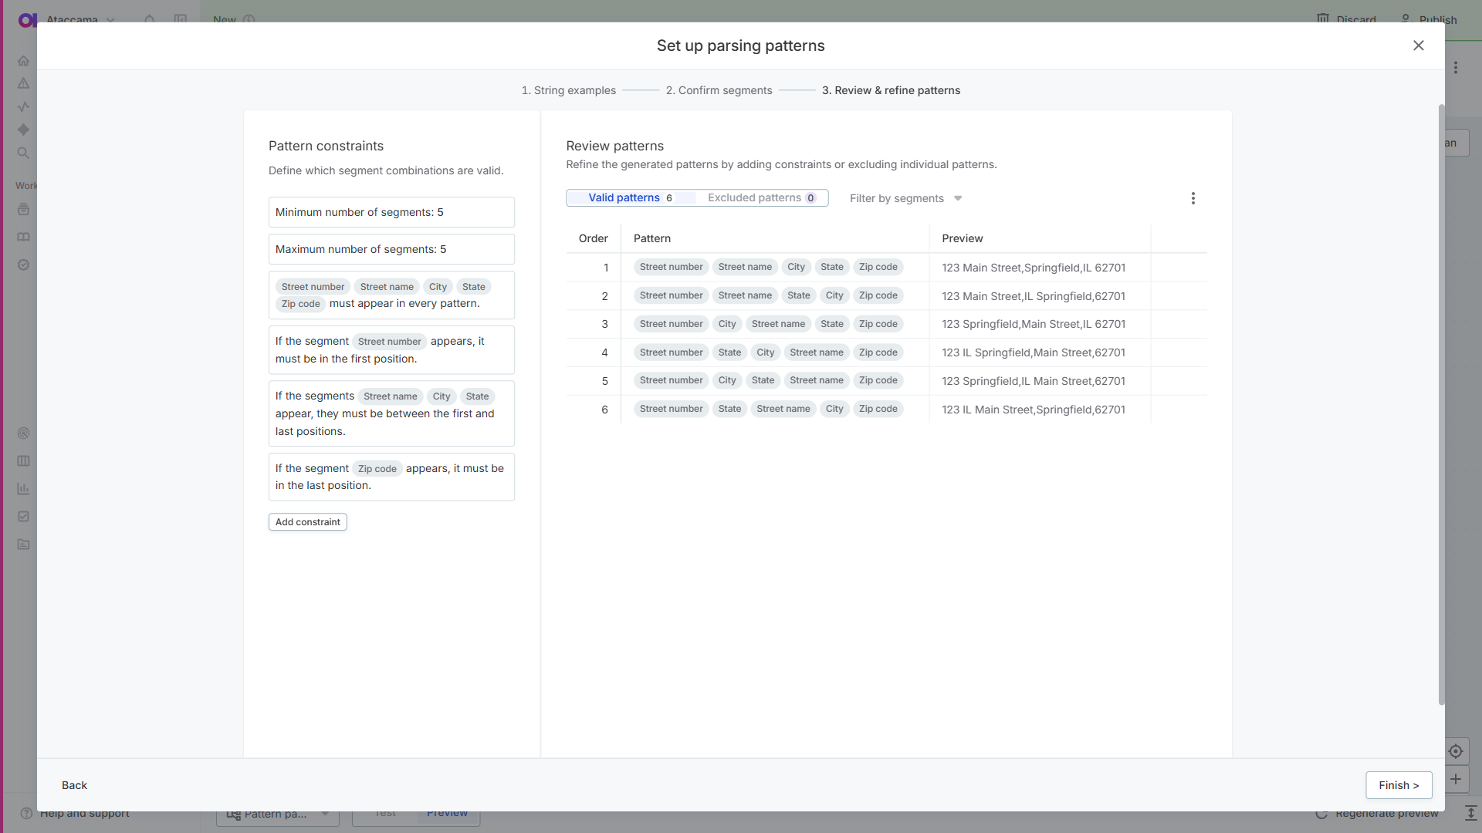Open notifications with the bell icon
1482x833 pixels.
tap(150, 20)
